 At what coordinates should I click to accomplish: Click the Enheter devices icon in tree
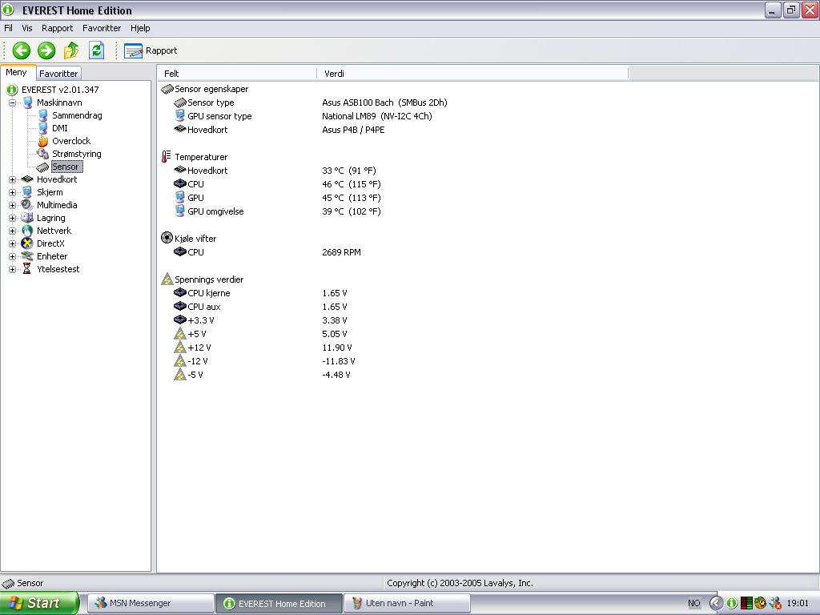(27, 256)
